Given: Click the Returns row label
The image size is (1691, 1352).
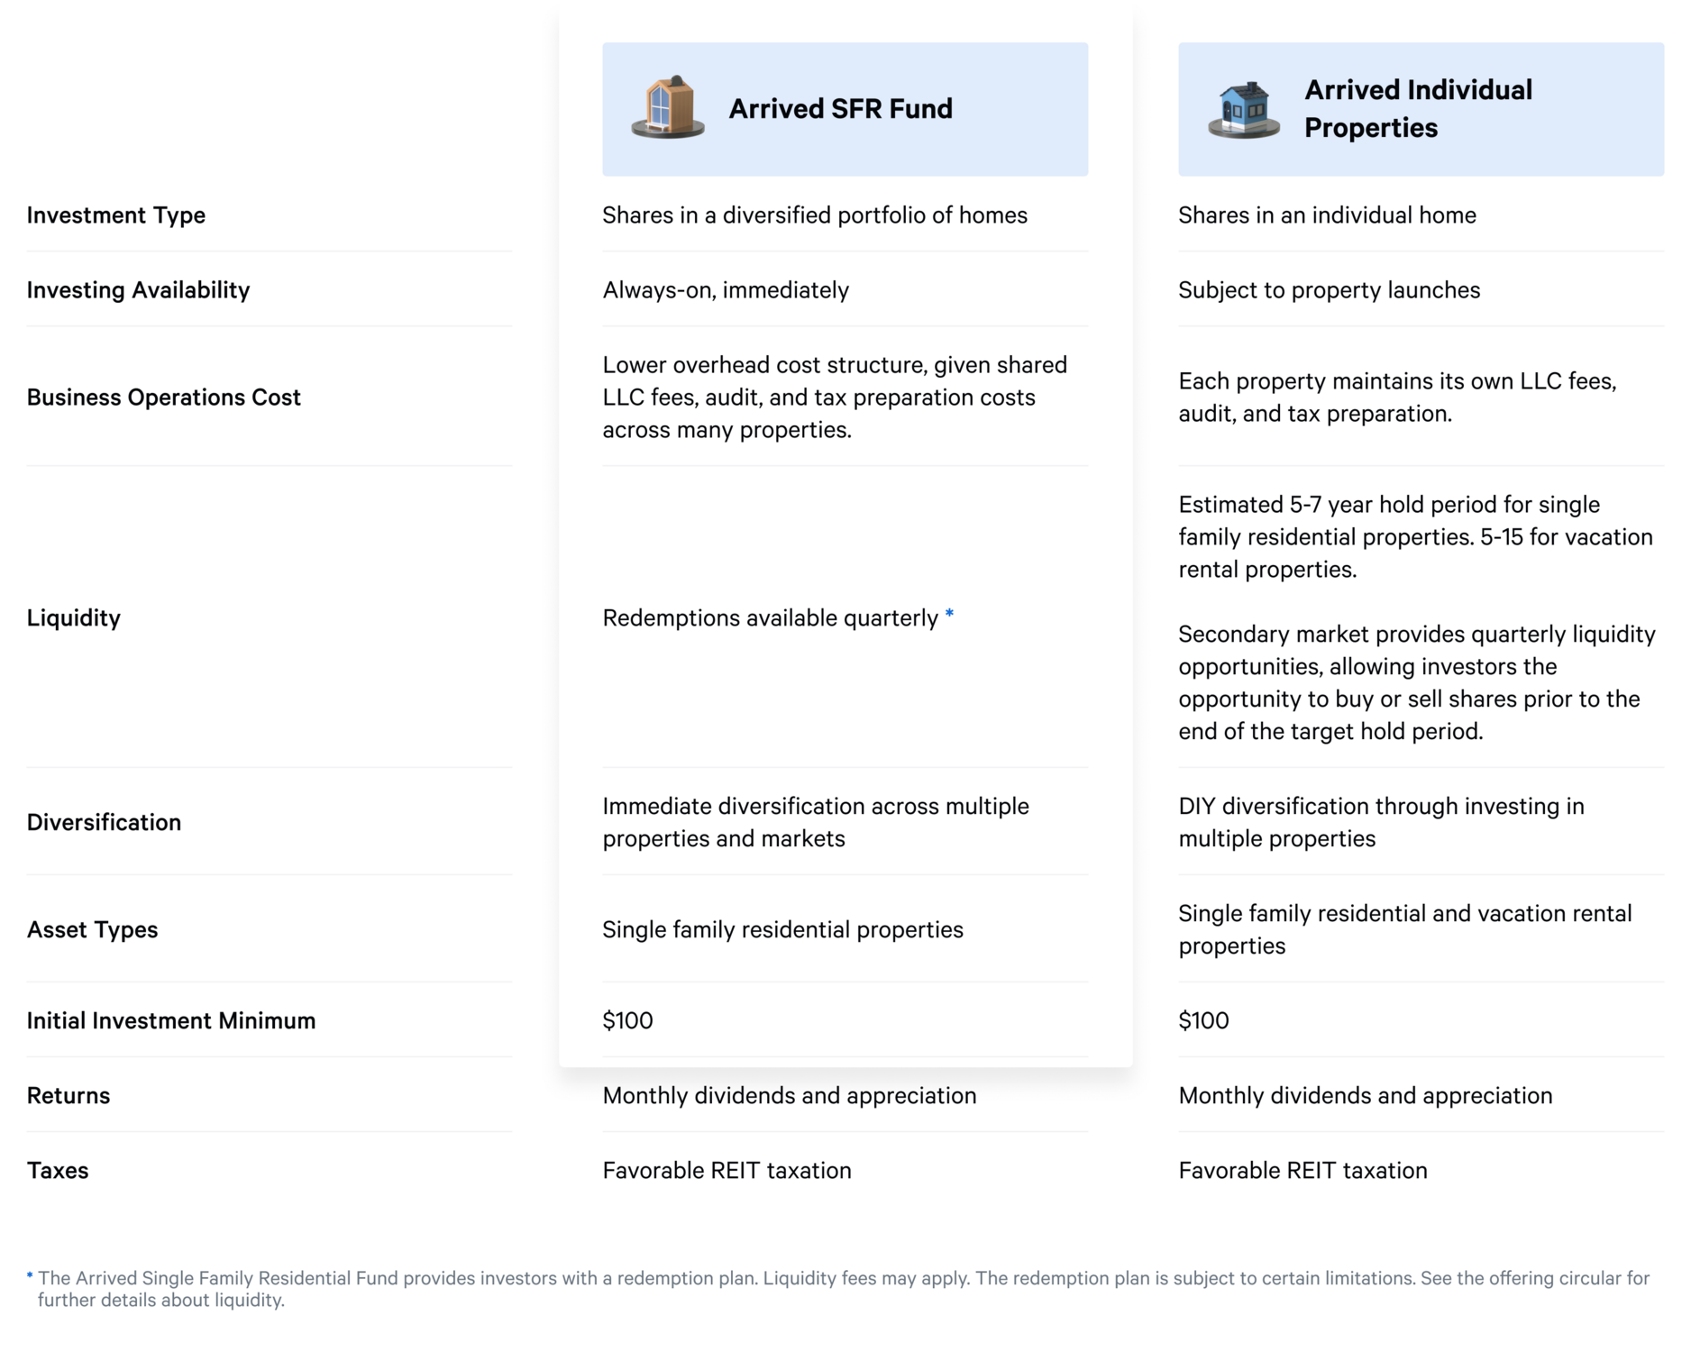Looking at the screenshot, I should tap(69, 1096).
